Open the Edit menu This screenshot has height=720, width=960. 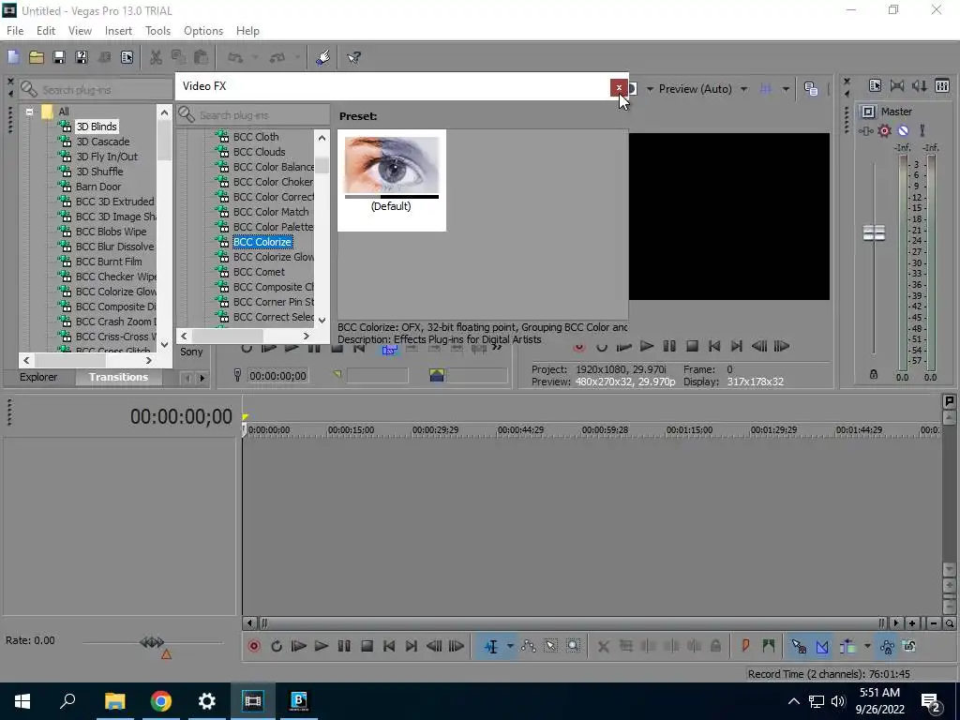[46, 31]
